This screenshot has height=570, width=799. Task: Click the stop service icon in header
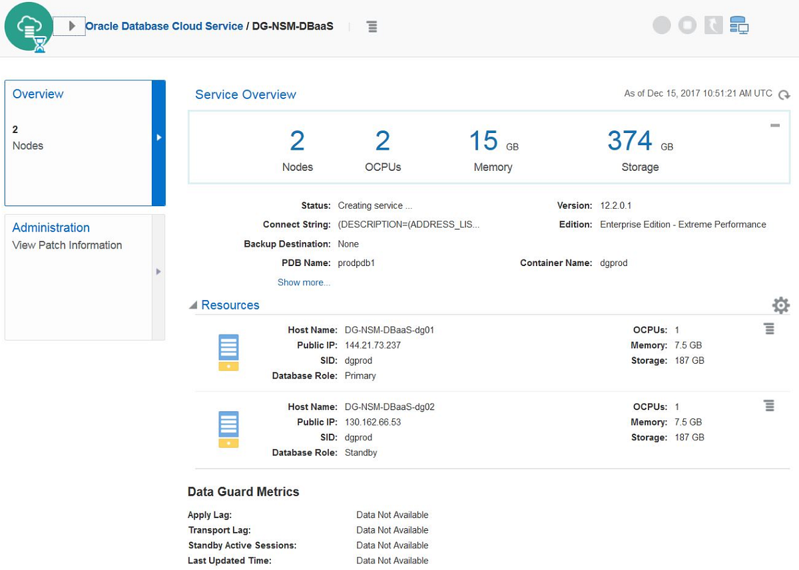[x=687, y=25]
